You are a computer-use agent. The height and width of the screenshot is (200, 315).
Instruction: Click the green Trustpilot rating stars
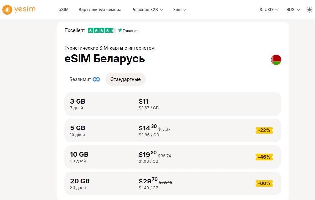tap(101, 30)
